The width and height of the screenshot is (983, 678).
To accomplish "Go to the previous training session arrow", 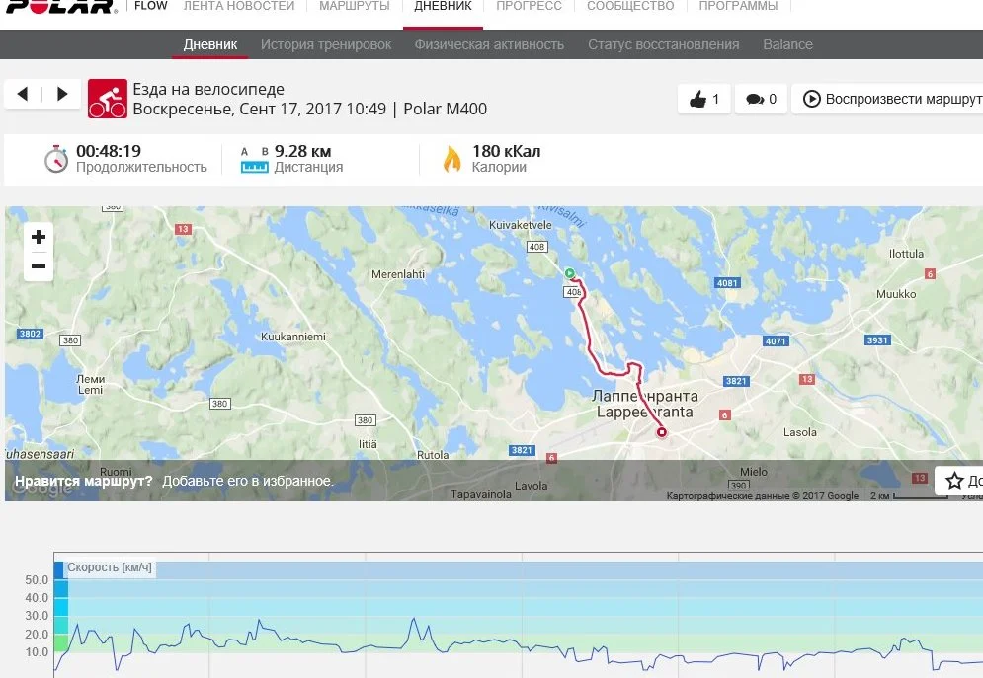I will (x=23, y=94).
